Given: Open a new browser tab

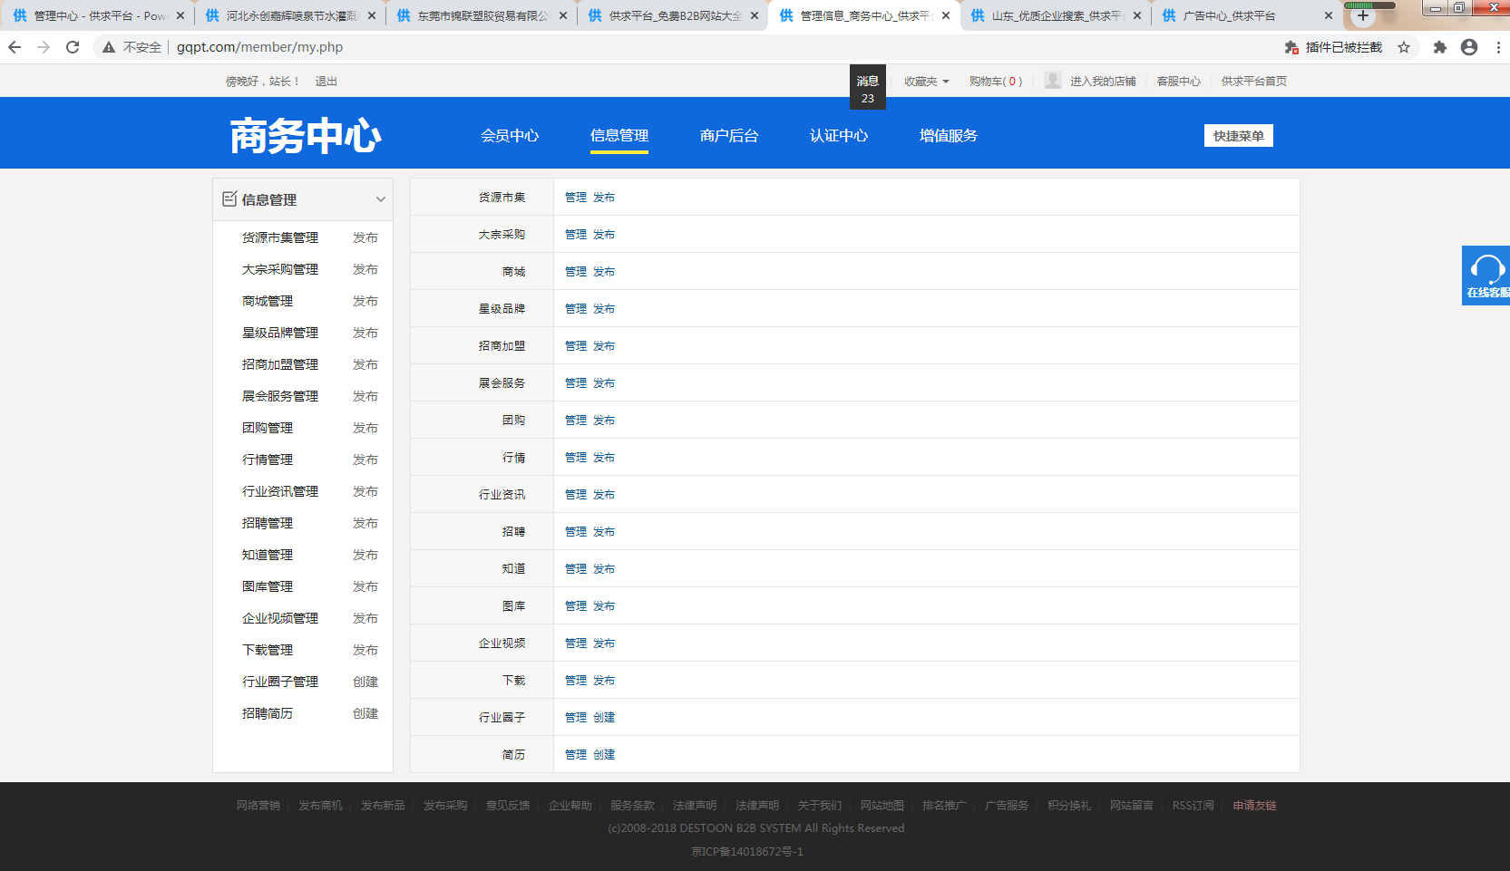Looking at the screenshot, I should tap(1362, 15).
